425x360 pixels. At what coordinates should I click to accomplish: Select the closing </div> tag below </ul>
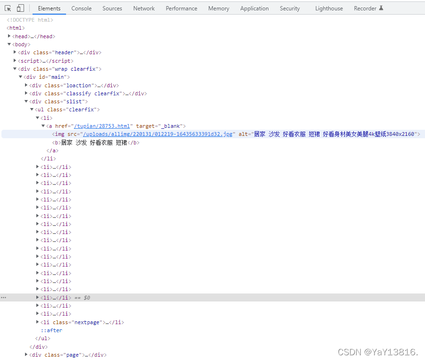[x=39, y=347]
